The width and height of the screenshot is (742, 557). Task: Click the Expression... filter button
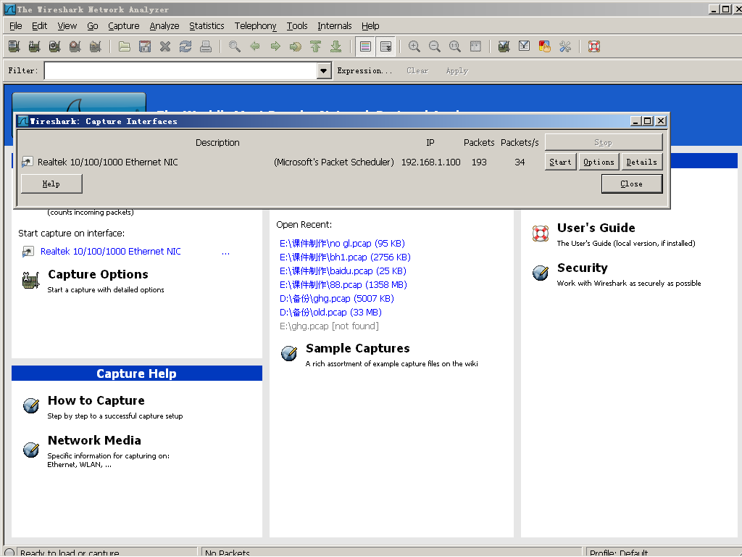pos(365,71)
